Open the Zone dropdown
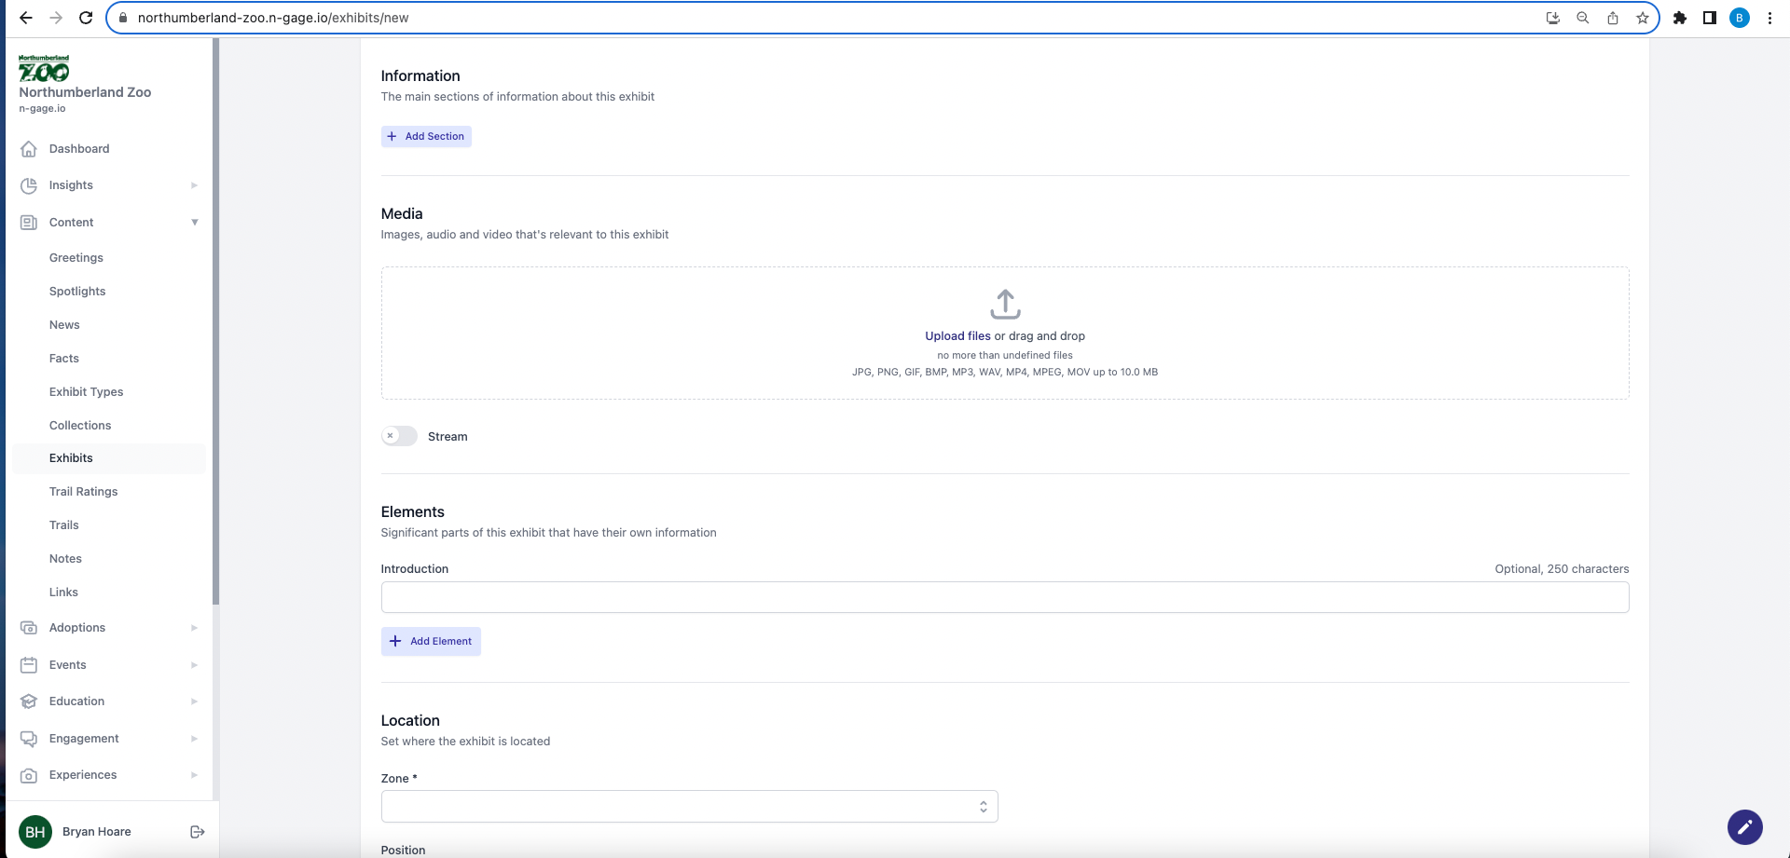Viewport: 1790px width, 858px height. pyautogui.click(x=689, y=807)
